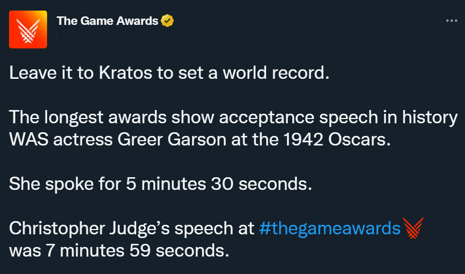465x274 pixels.
Task: Click the Game Awards logo emoji after hashtag
Action: [x=413, y=228]
